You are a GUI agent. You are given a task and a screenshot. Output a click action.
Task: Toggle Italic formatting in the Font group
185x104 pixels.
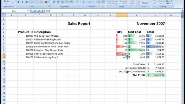(23, 2)
